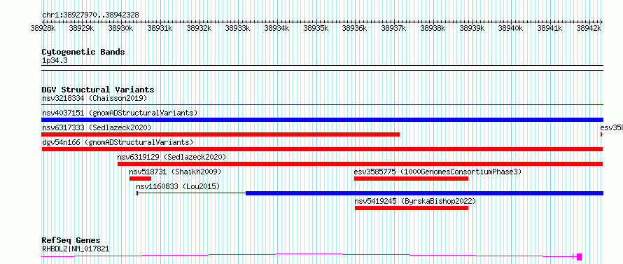Click the 38928k ruler tick label
This screenshot has height=264, width=623.
coord(43,28)
